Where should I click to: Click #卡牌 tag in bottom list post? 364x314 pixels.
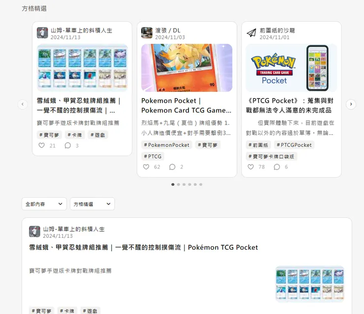67,311
